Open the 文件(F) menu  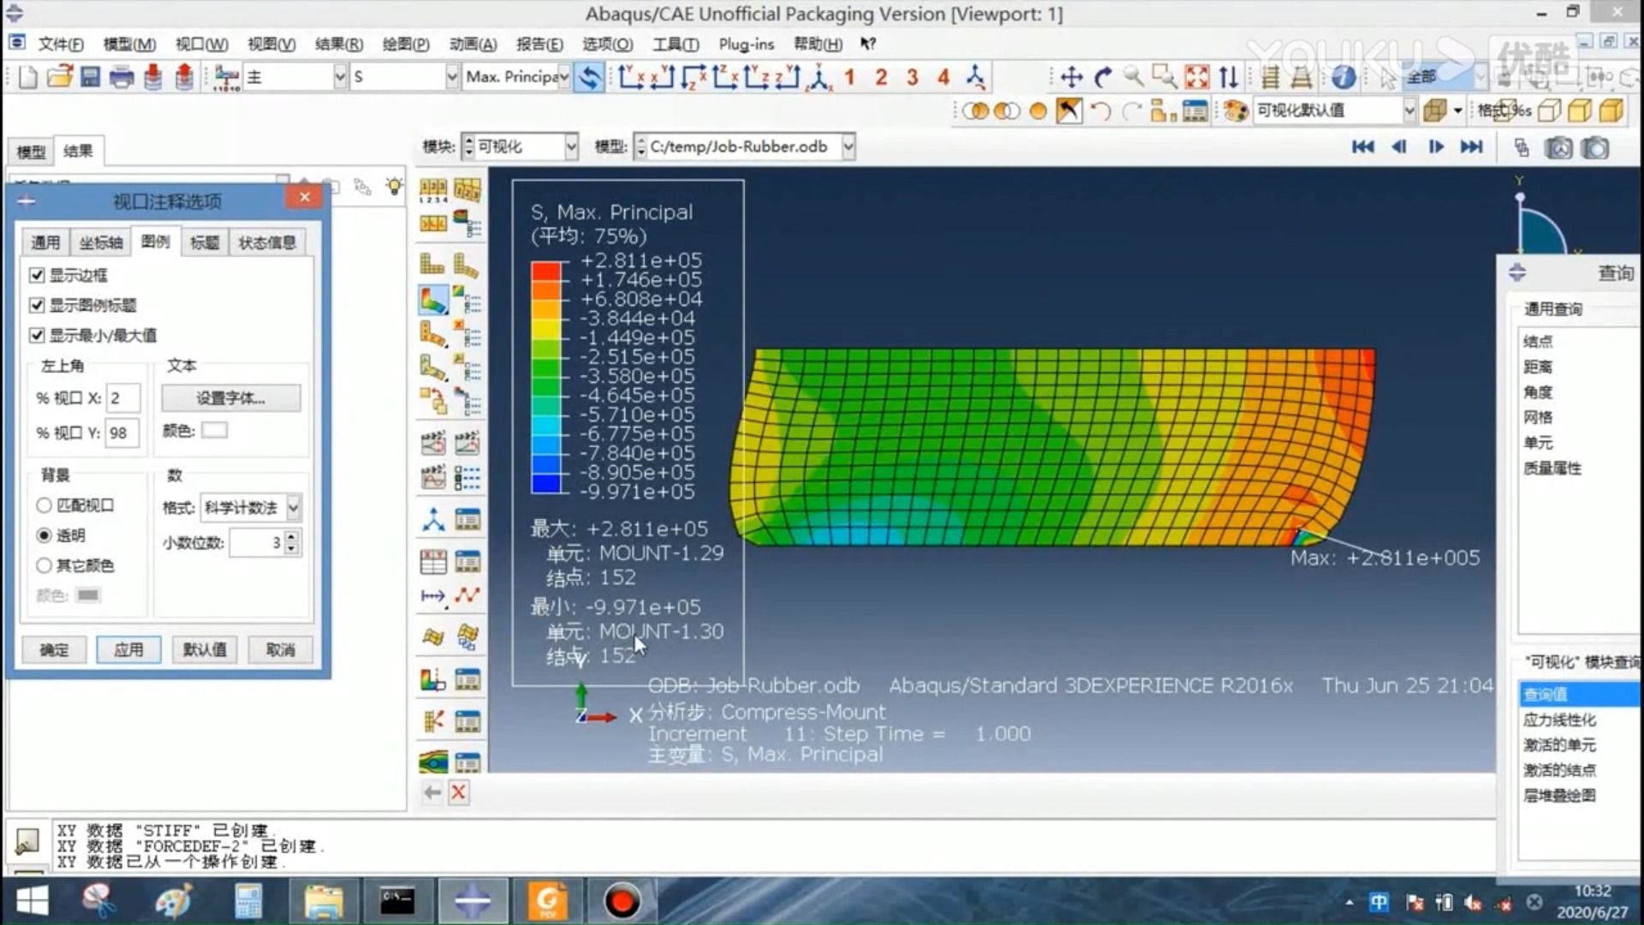(61, 44)
